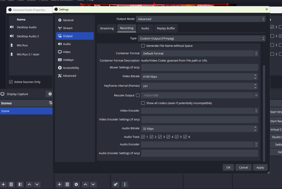Image resolution: width=282 pixels, height=189 pixels.
Task: Select the Scene item in Scenes list
Action: pyautogui.click(x=26, y=111)
